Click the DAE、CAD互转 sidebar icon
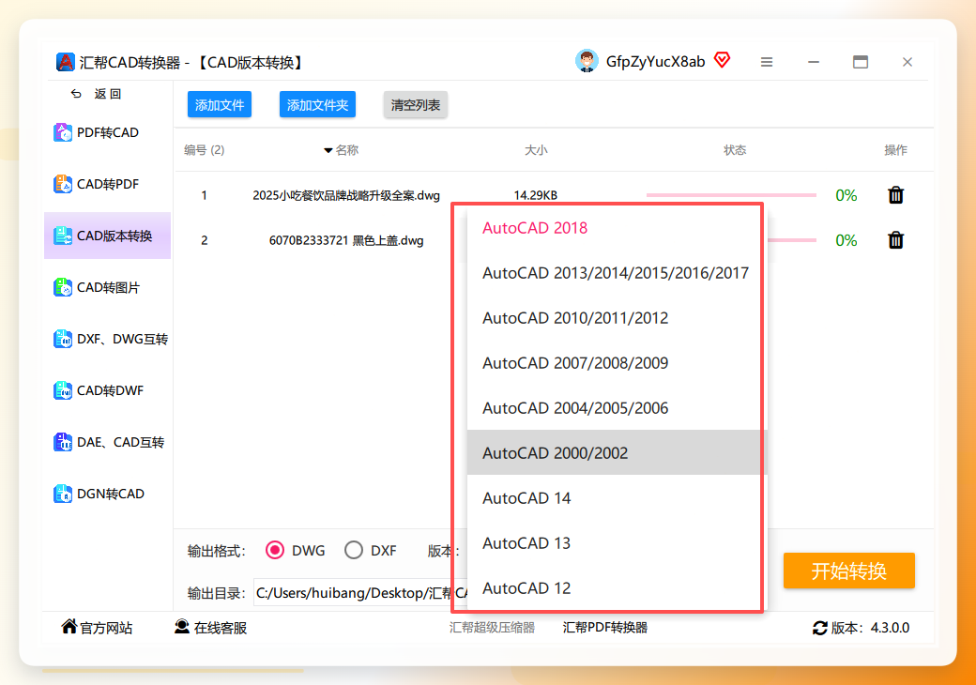Viewport: 976px width, 685px height. pos(62,442)
